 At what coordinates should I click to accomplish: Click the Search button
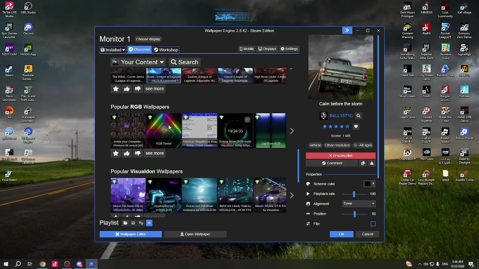[184, 62]
